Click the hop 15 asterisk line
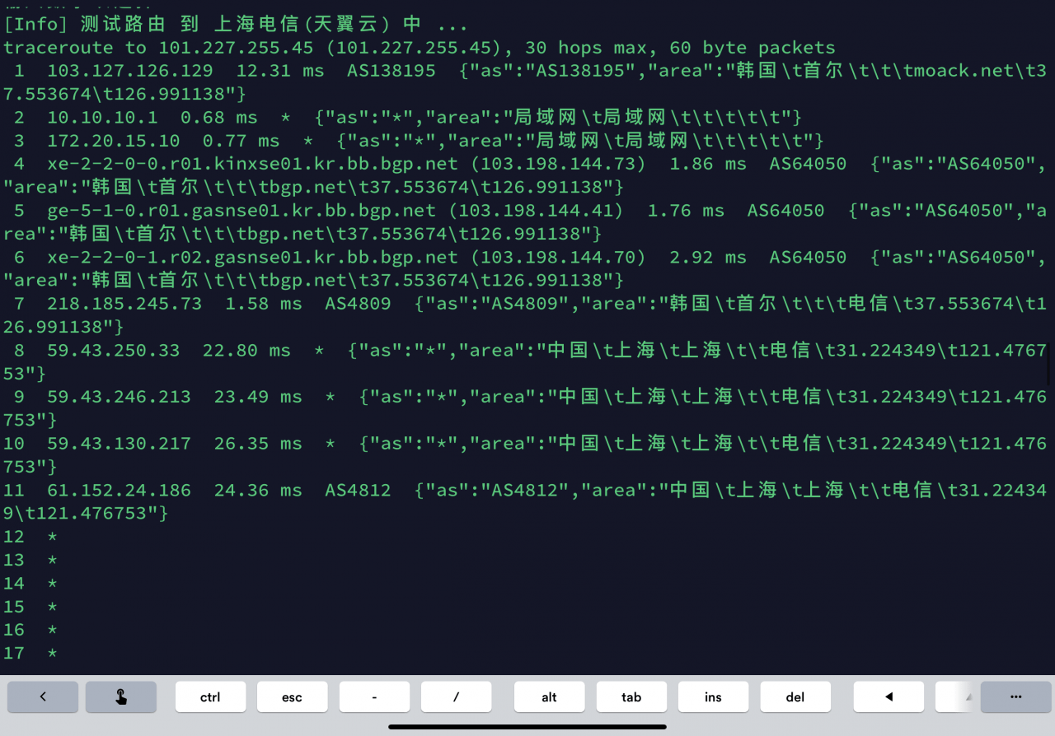 click(x=30, y=607)
